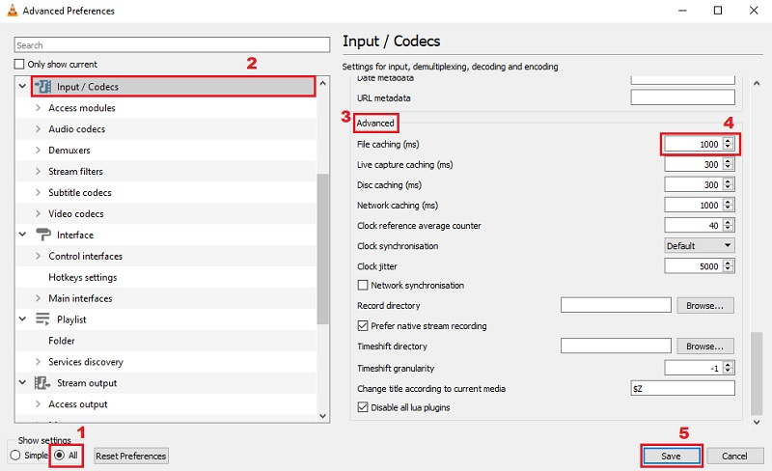Click Browse next to Timeshift directory
Viewport: 772px width, 471px height.
[705, 346]
